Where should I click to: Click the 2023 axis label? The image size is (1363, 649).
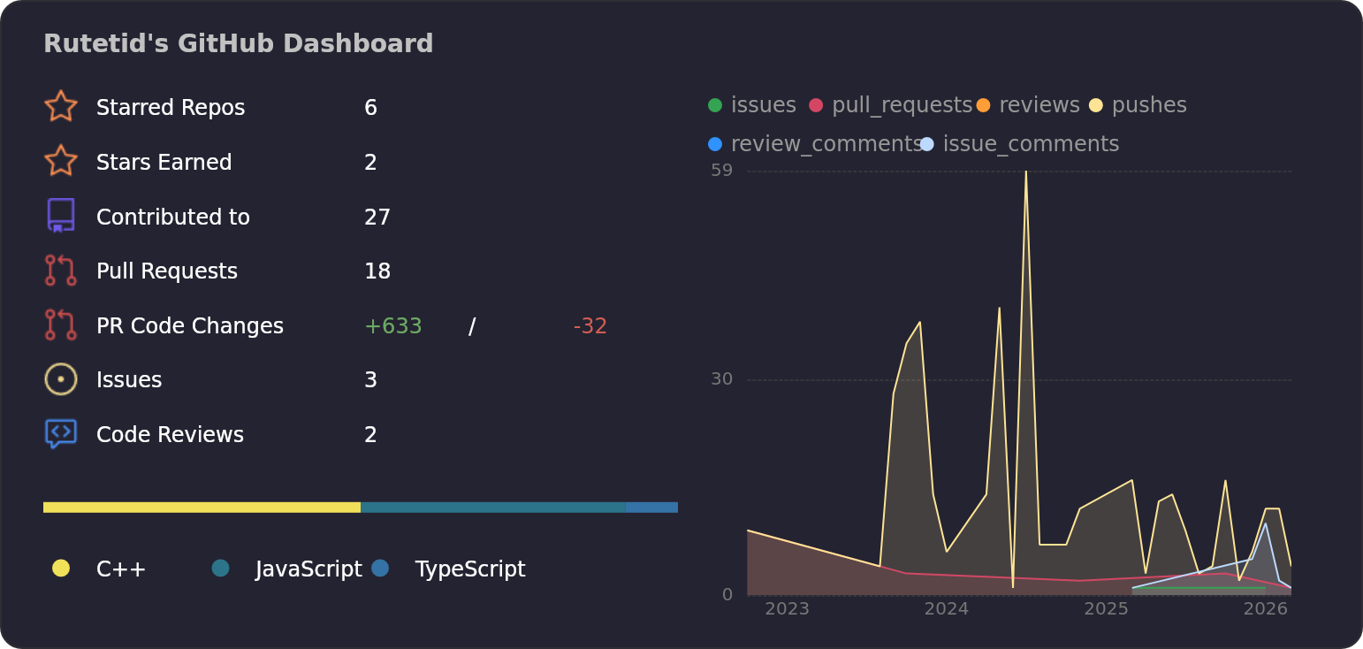pyautogui.click(x=787, y=608)
